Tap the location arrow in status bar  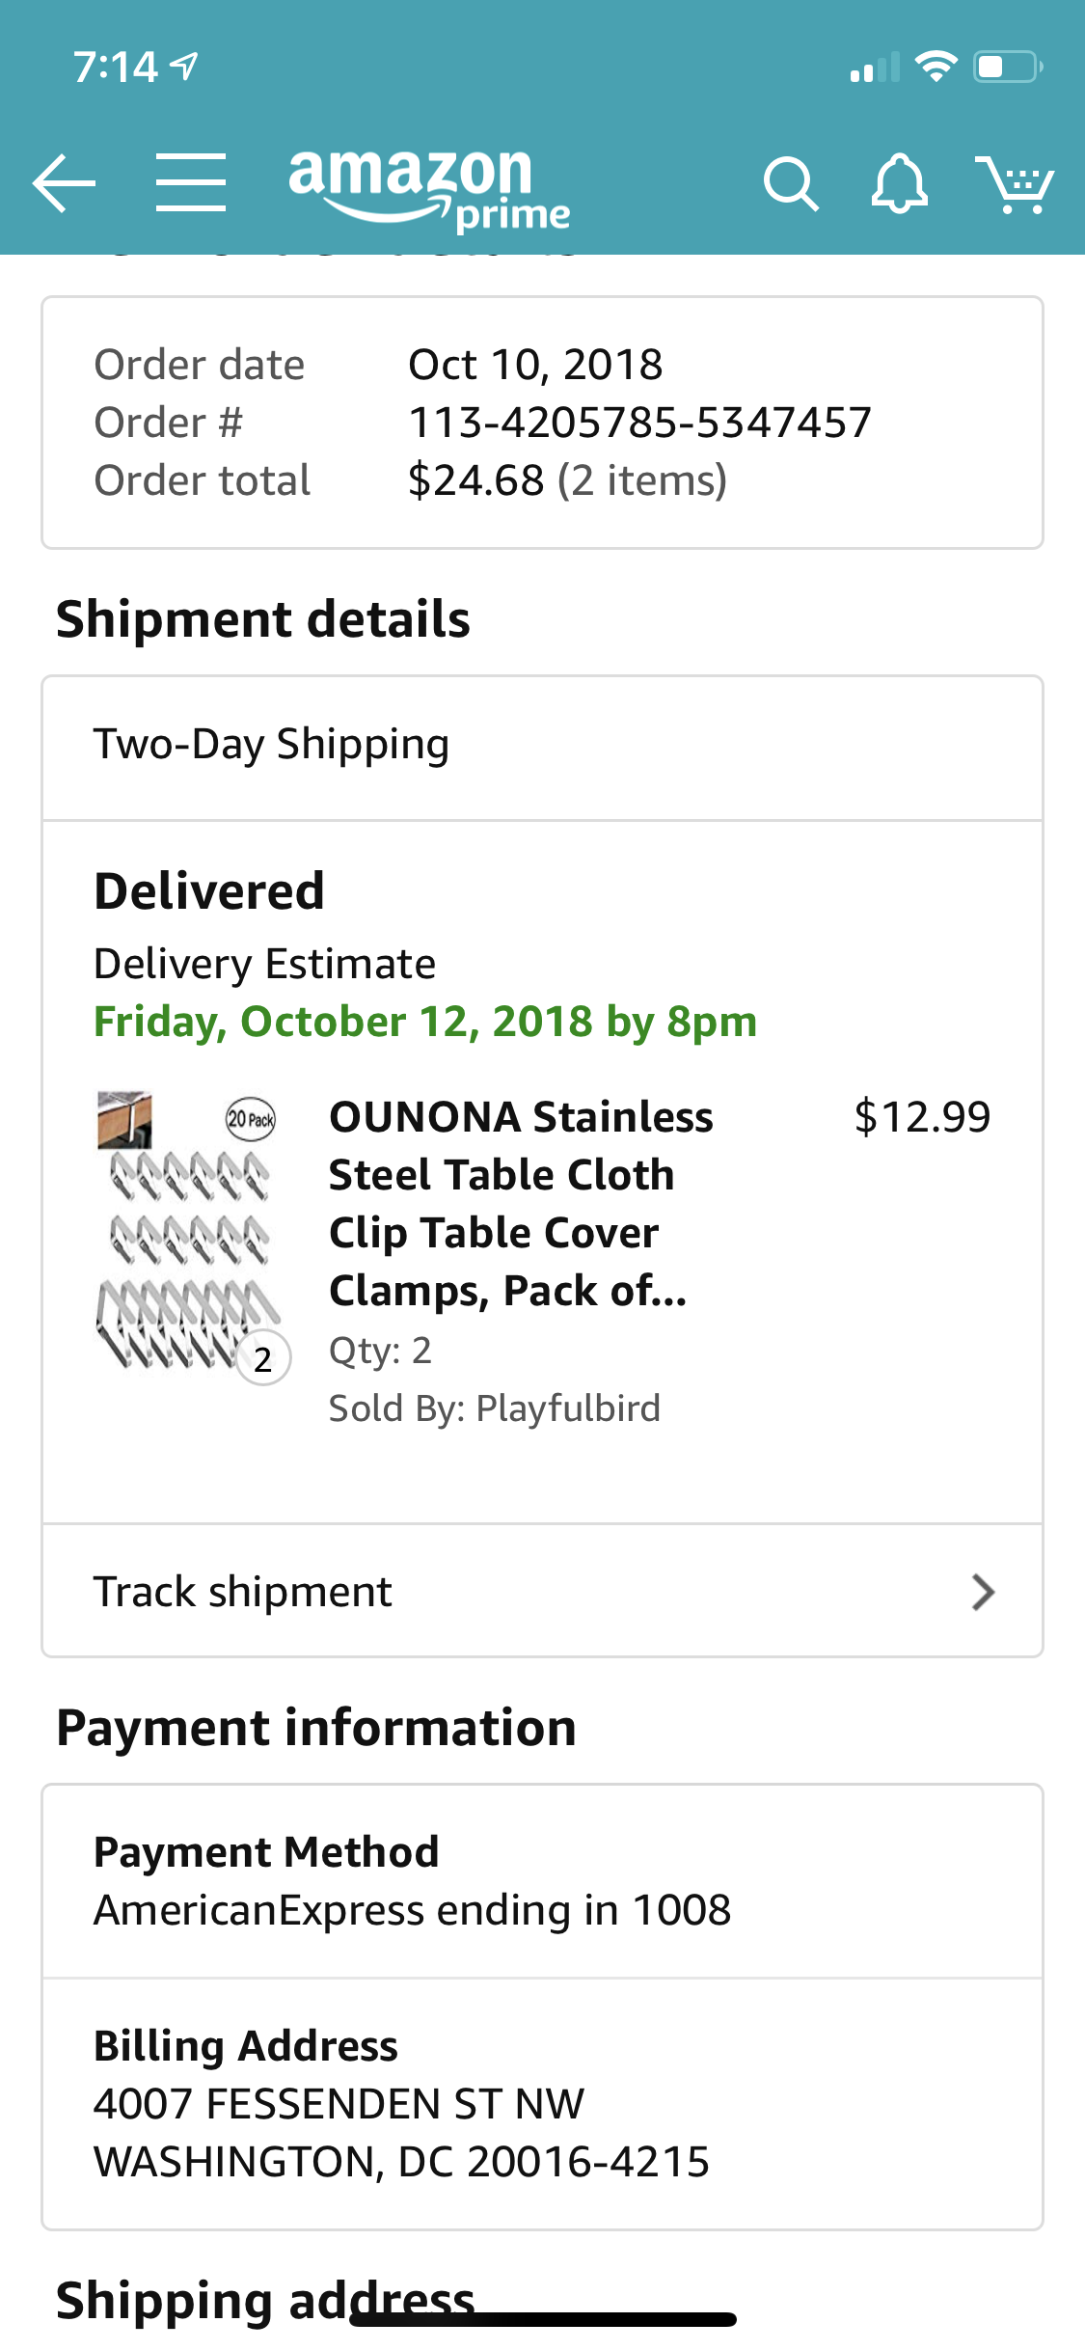pyautogui.click(x=184, y=66)
